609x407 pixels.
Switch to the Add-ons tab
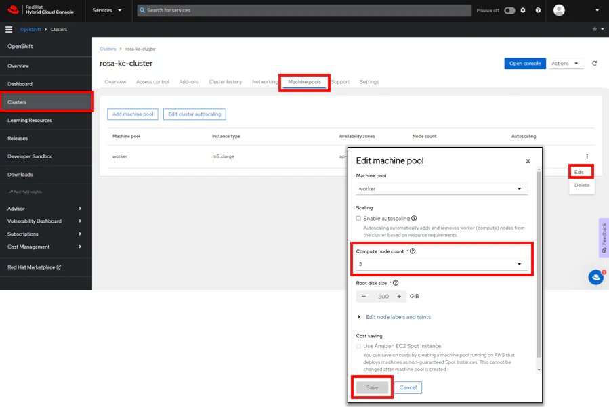[189, 82]
